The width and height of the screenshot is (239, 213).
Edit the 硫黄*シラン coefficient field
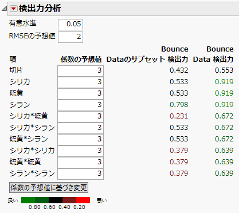click(80, 140)
